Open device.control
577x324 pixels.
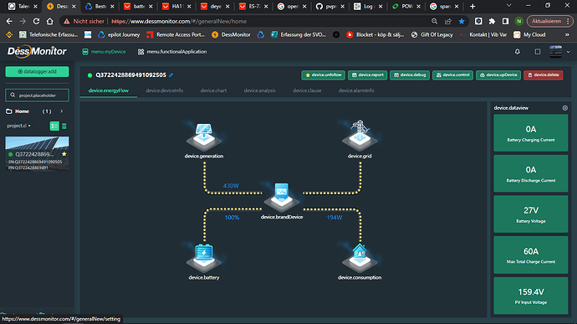pyautogui.click(x=452, y=75)
